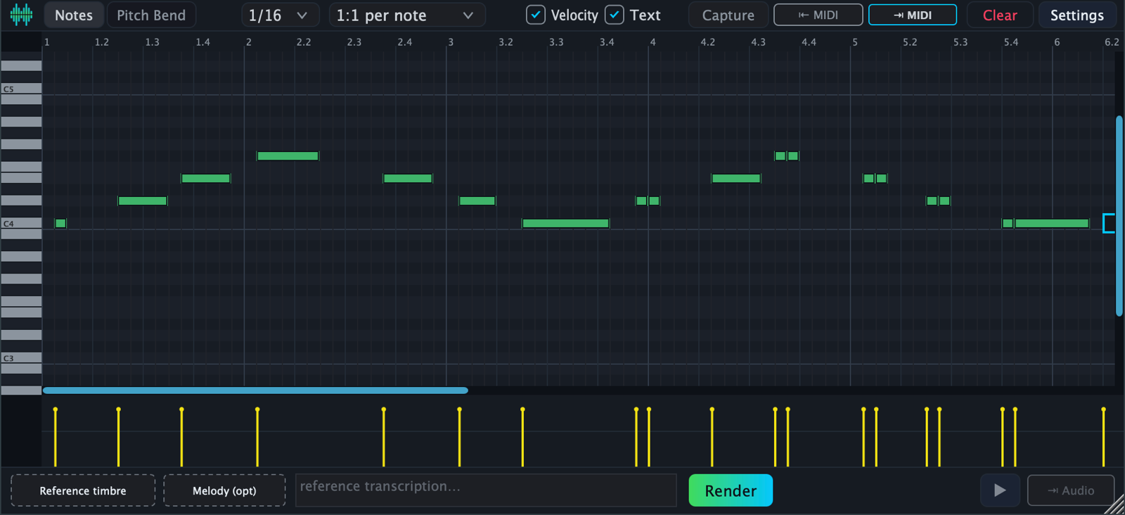The width and height of the screenshot is (1125, 515).
Task: Click the import MIDI button
Action: (x=818, y=15)
